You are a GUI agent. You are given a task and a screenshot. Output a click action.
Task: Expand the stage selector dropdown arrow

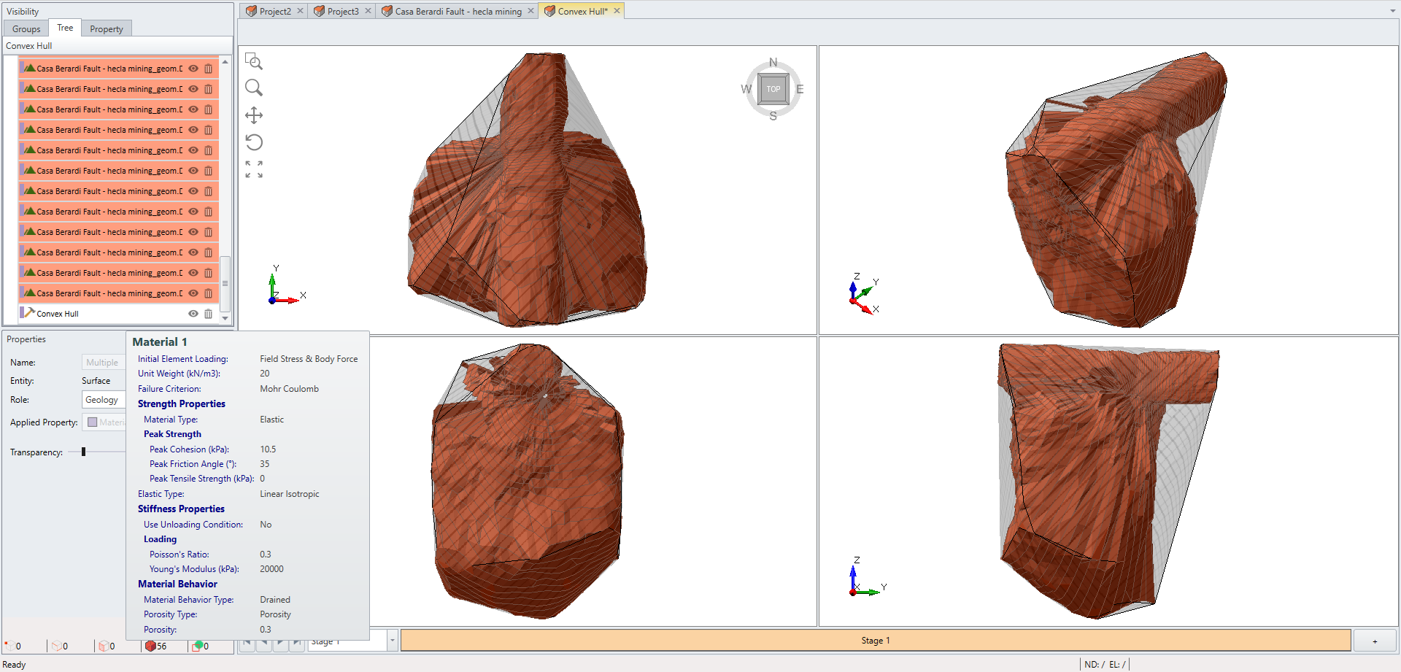coord(392,641)
